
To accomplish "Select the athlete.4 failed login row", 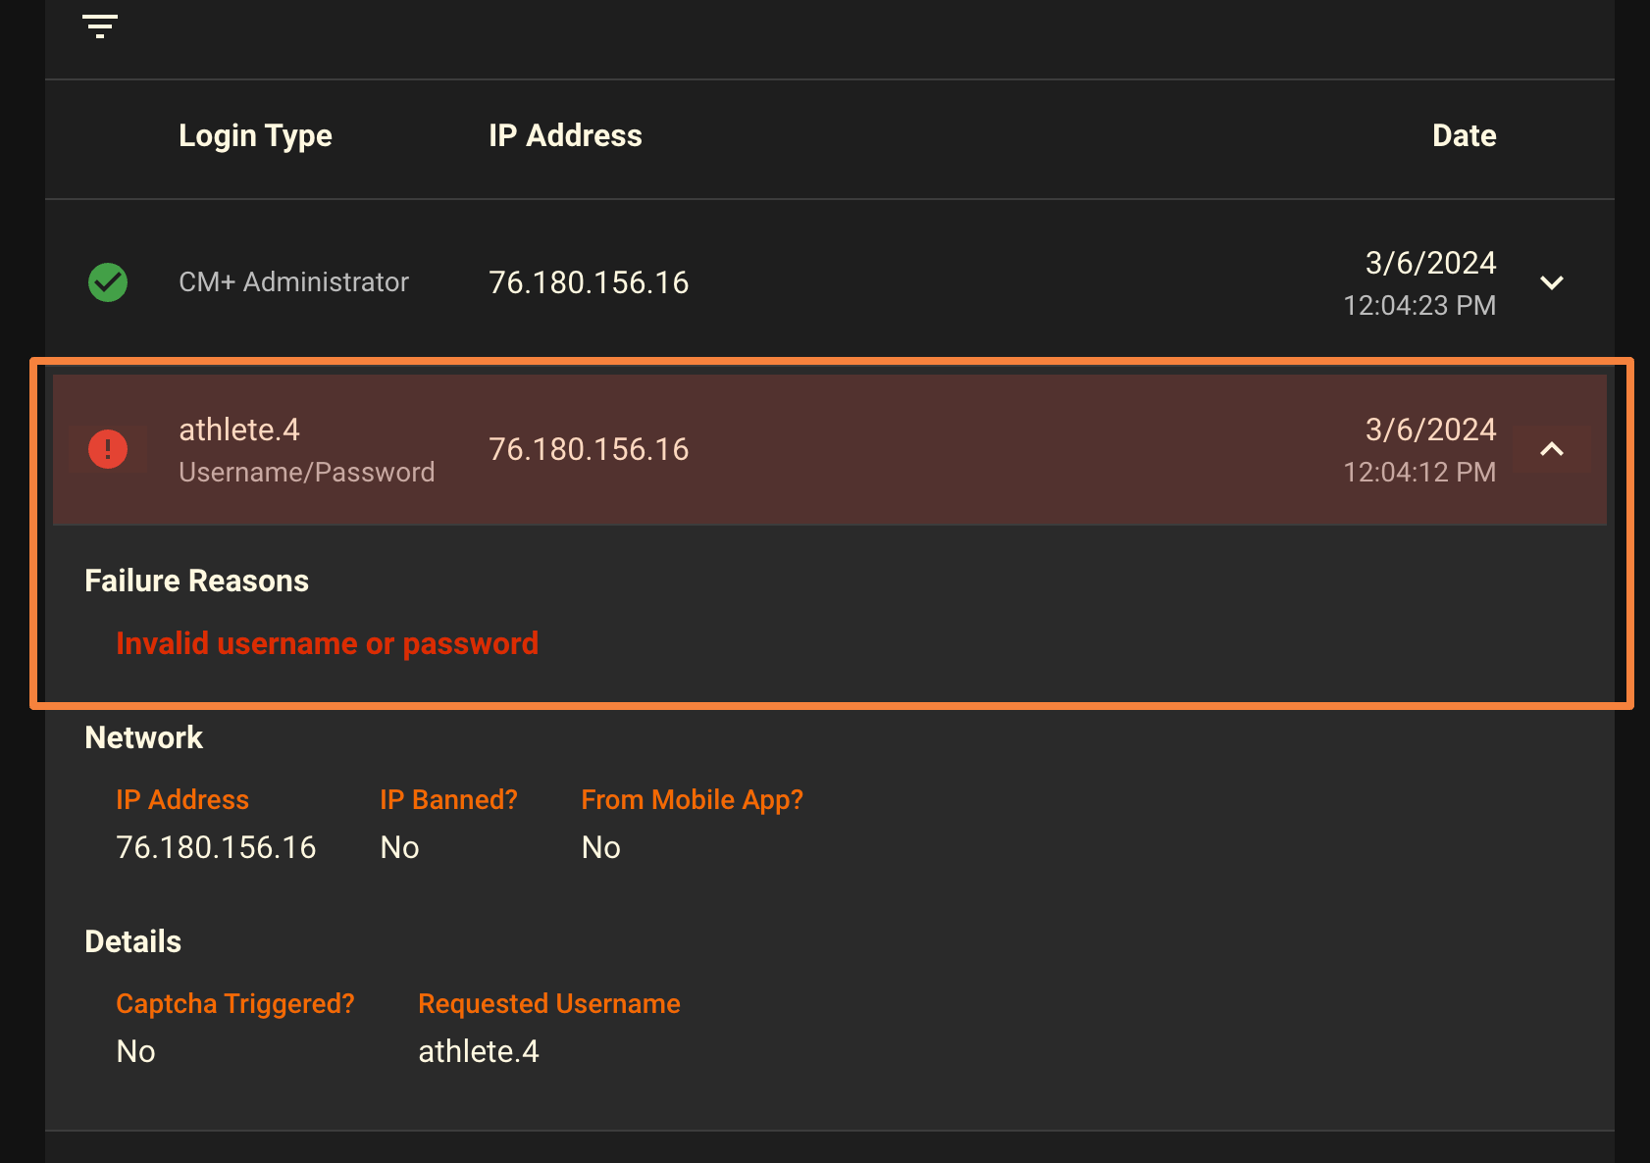I will pyautogui.click(x=687, y=448).
